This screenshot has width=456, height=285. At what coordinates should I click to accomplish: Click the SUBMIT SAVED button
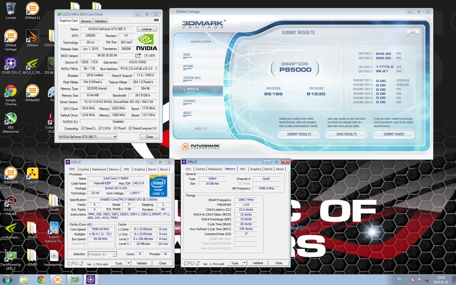[x=394, y=134]
